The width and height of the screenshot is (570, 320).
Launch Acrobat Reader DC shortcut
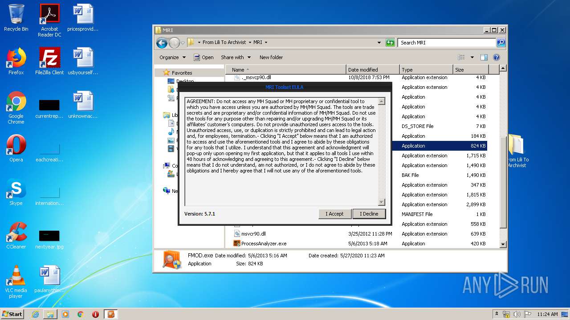point(49,20)
